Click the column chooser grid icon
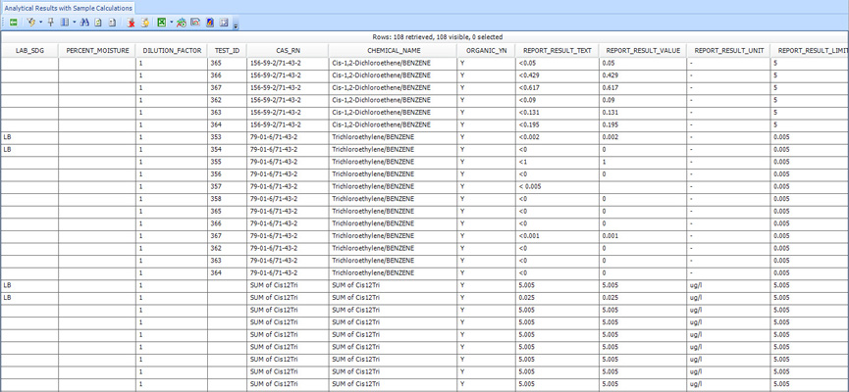 click(x=64, y=23)
